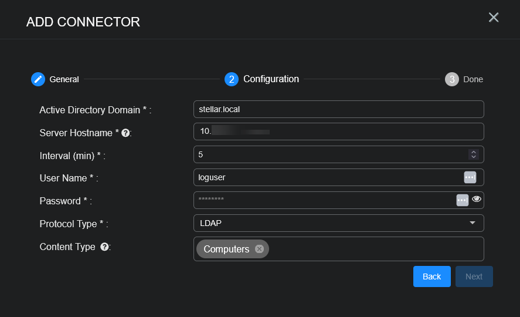Decrease the Interval value with down arrow

pos(474,157)
